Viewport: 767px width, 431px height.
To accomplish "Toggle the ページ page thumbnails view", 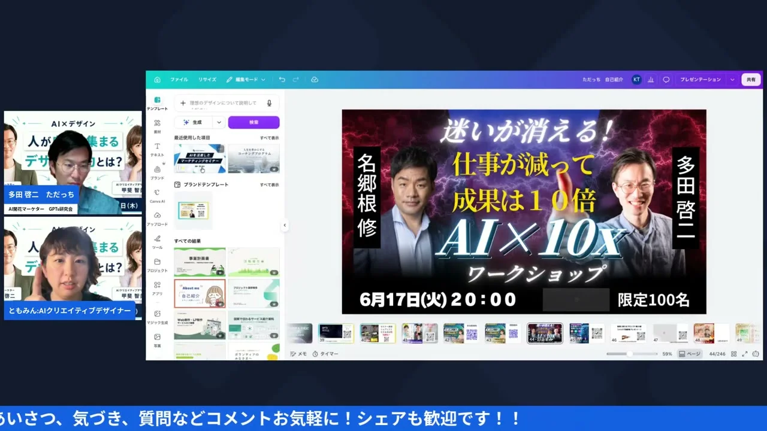I will 690,354.
